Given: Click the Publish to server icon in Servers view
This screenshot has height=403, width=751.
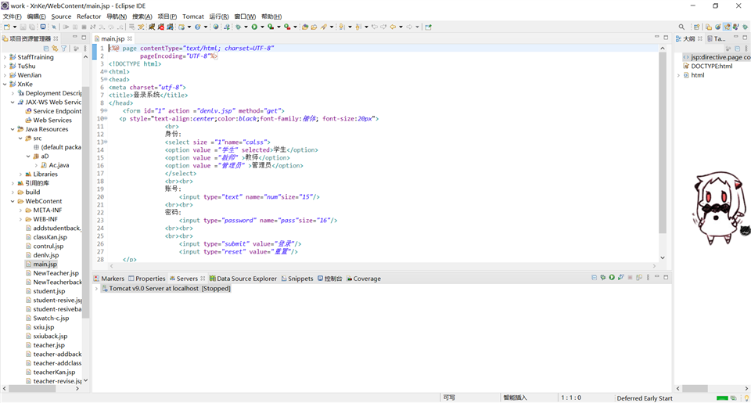Looking at the screenshot, I should pyautogui.click(x=639, y=278).
